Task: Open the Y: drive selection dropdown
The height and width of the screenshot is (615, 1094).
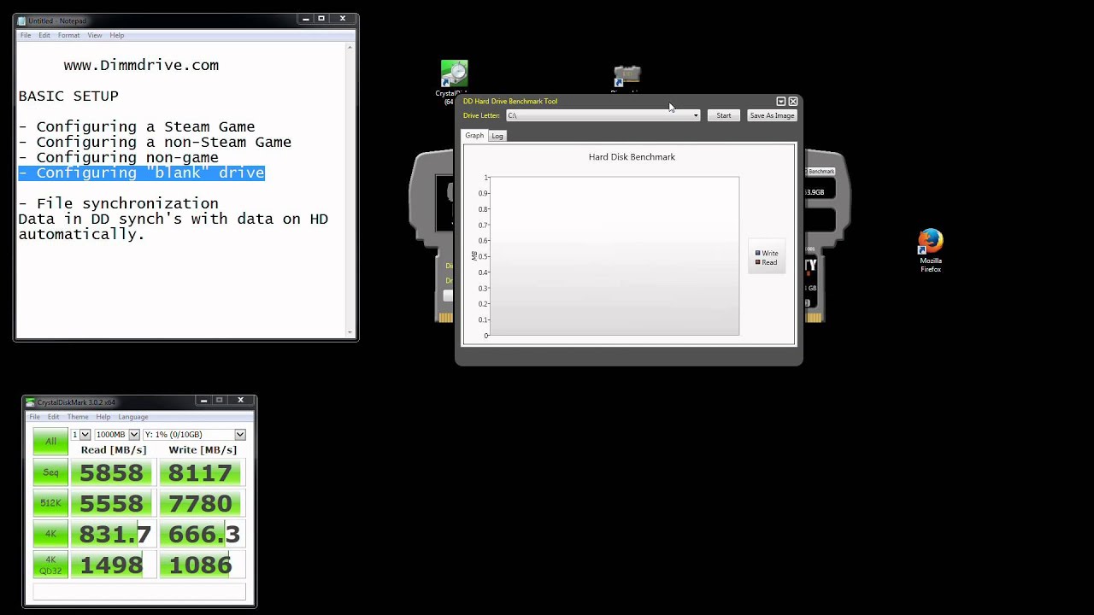Action: coord(194,435)
